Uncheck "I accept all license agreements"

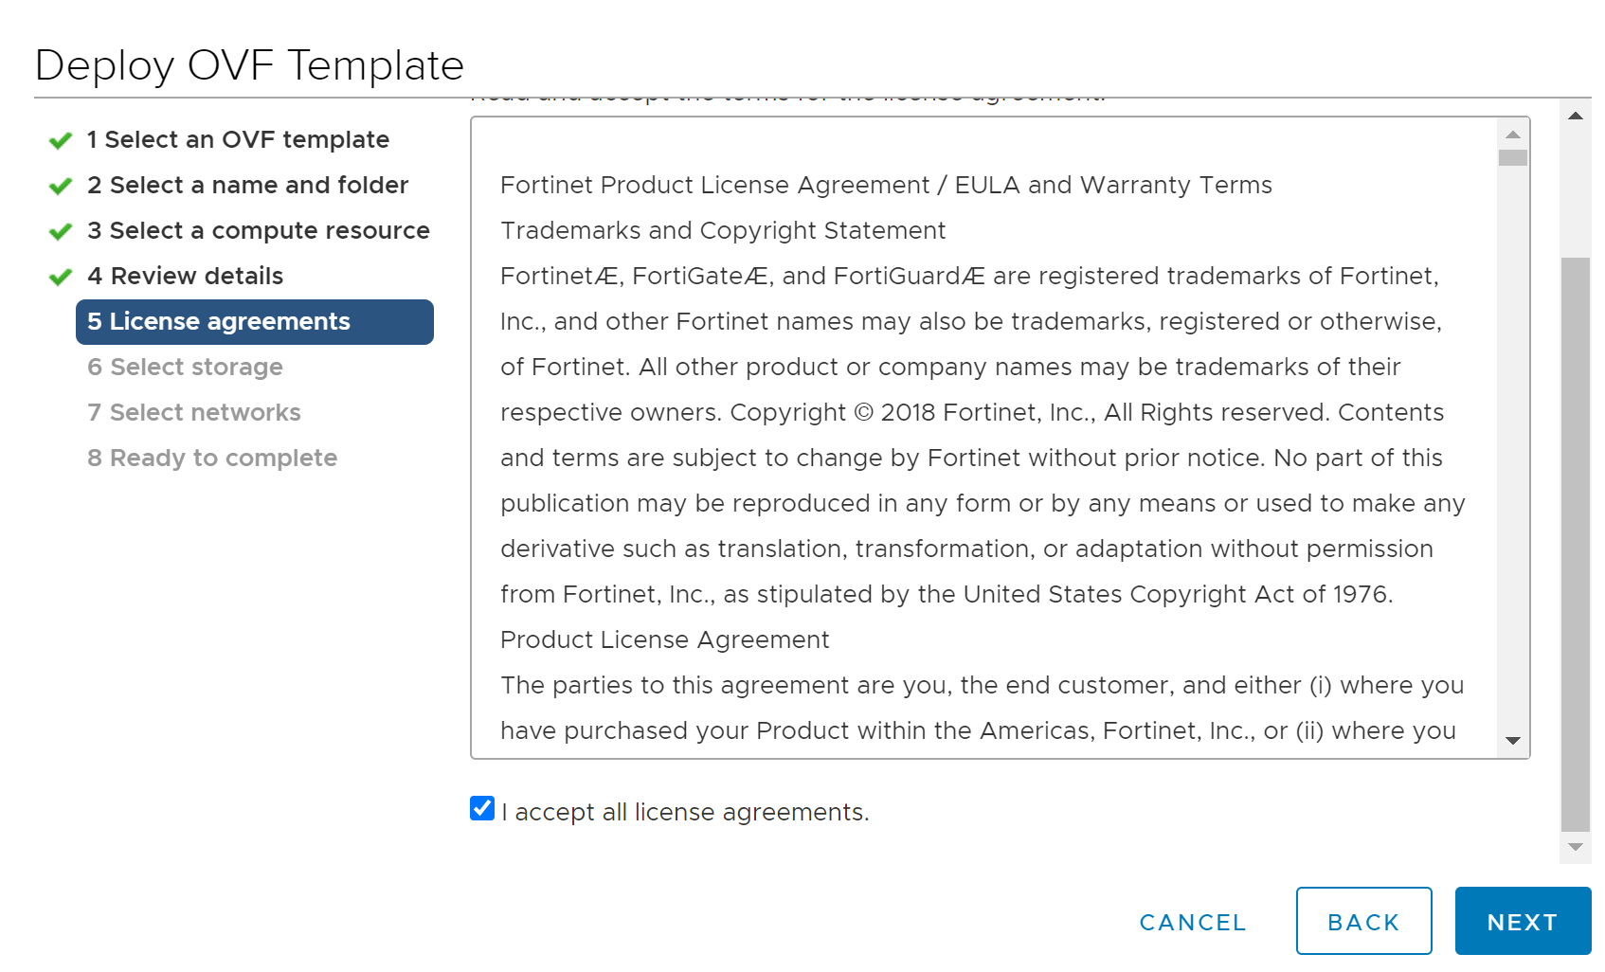coord(481,808)
